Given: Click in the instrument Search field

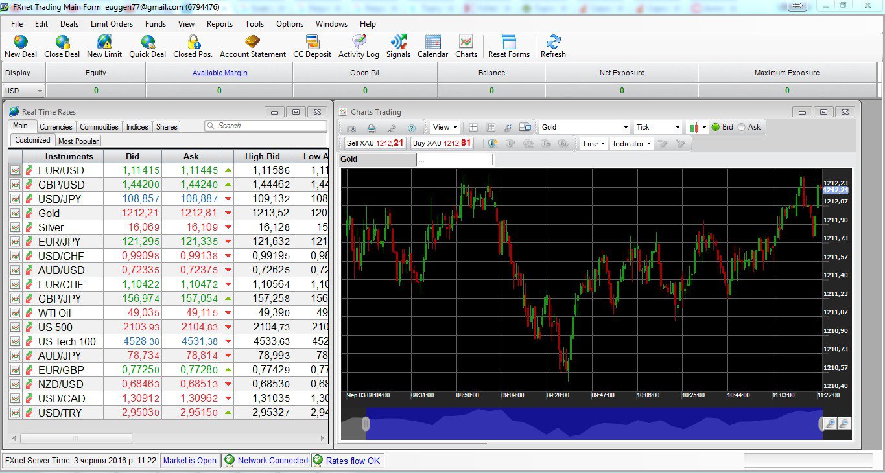Looking at the screenshot, I should 266,126.
